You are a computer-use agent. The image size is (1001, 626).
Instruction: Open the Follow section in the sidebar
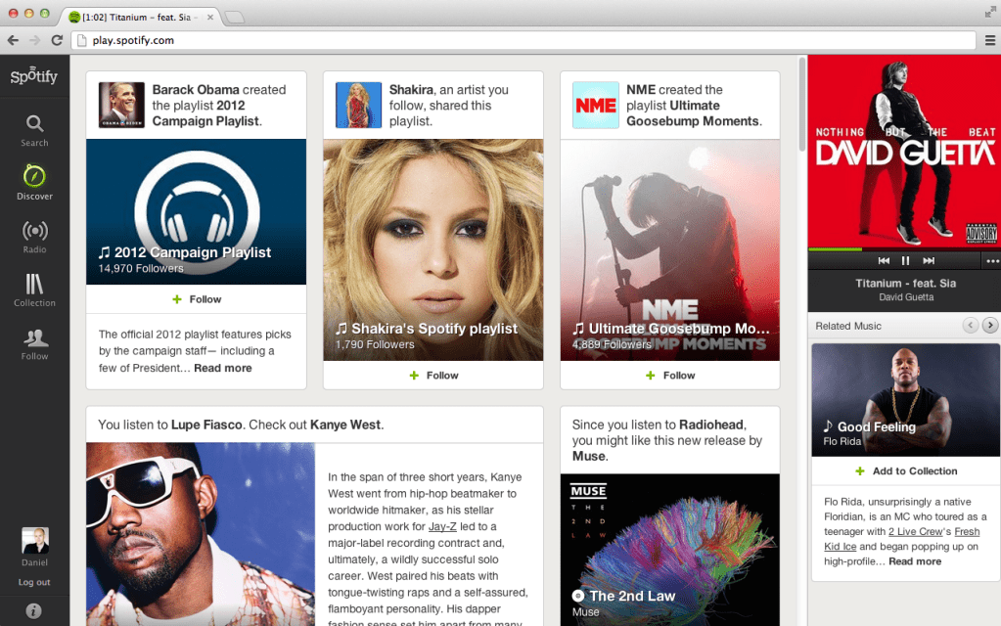(x=34, y=344)
